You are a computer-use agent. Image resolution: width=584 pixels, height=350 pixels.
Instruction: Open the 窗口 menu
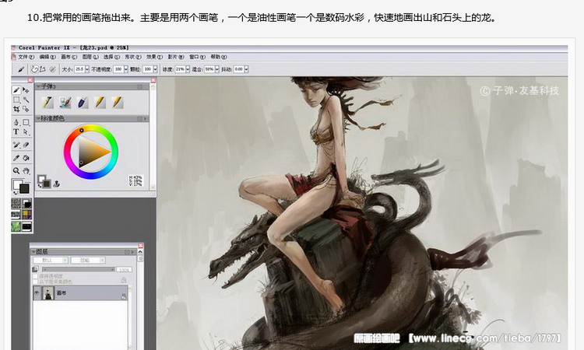click(197, 57)
